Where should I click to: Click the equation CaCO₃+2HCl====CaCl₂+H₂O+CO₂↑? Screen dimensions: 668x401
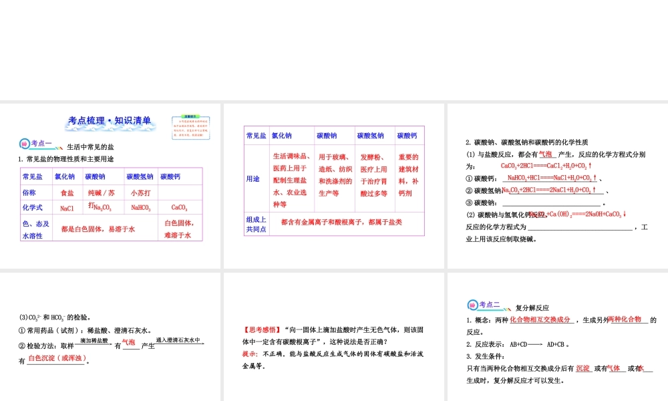[x=546, y=166]
